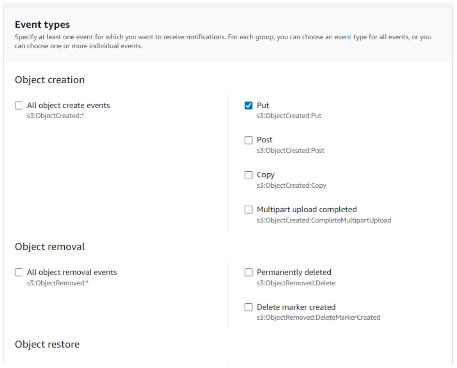Viewport: 457px width, 368px height.
Task: Check the Delete marker created checkbox
Action: tap(249, 307)
